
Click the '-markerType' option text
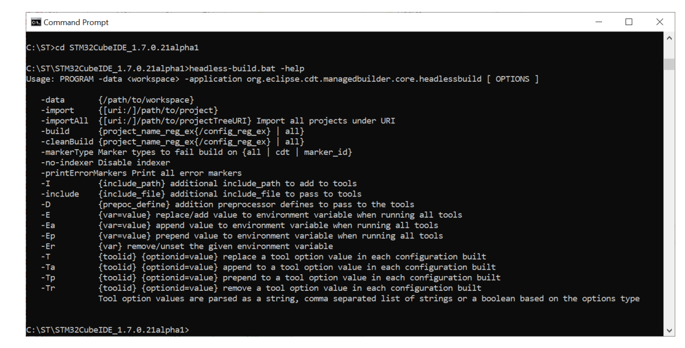click(67, 153)
